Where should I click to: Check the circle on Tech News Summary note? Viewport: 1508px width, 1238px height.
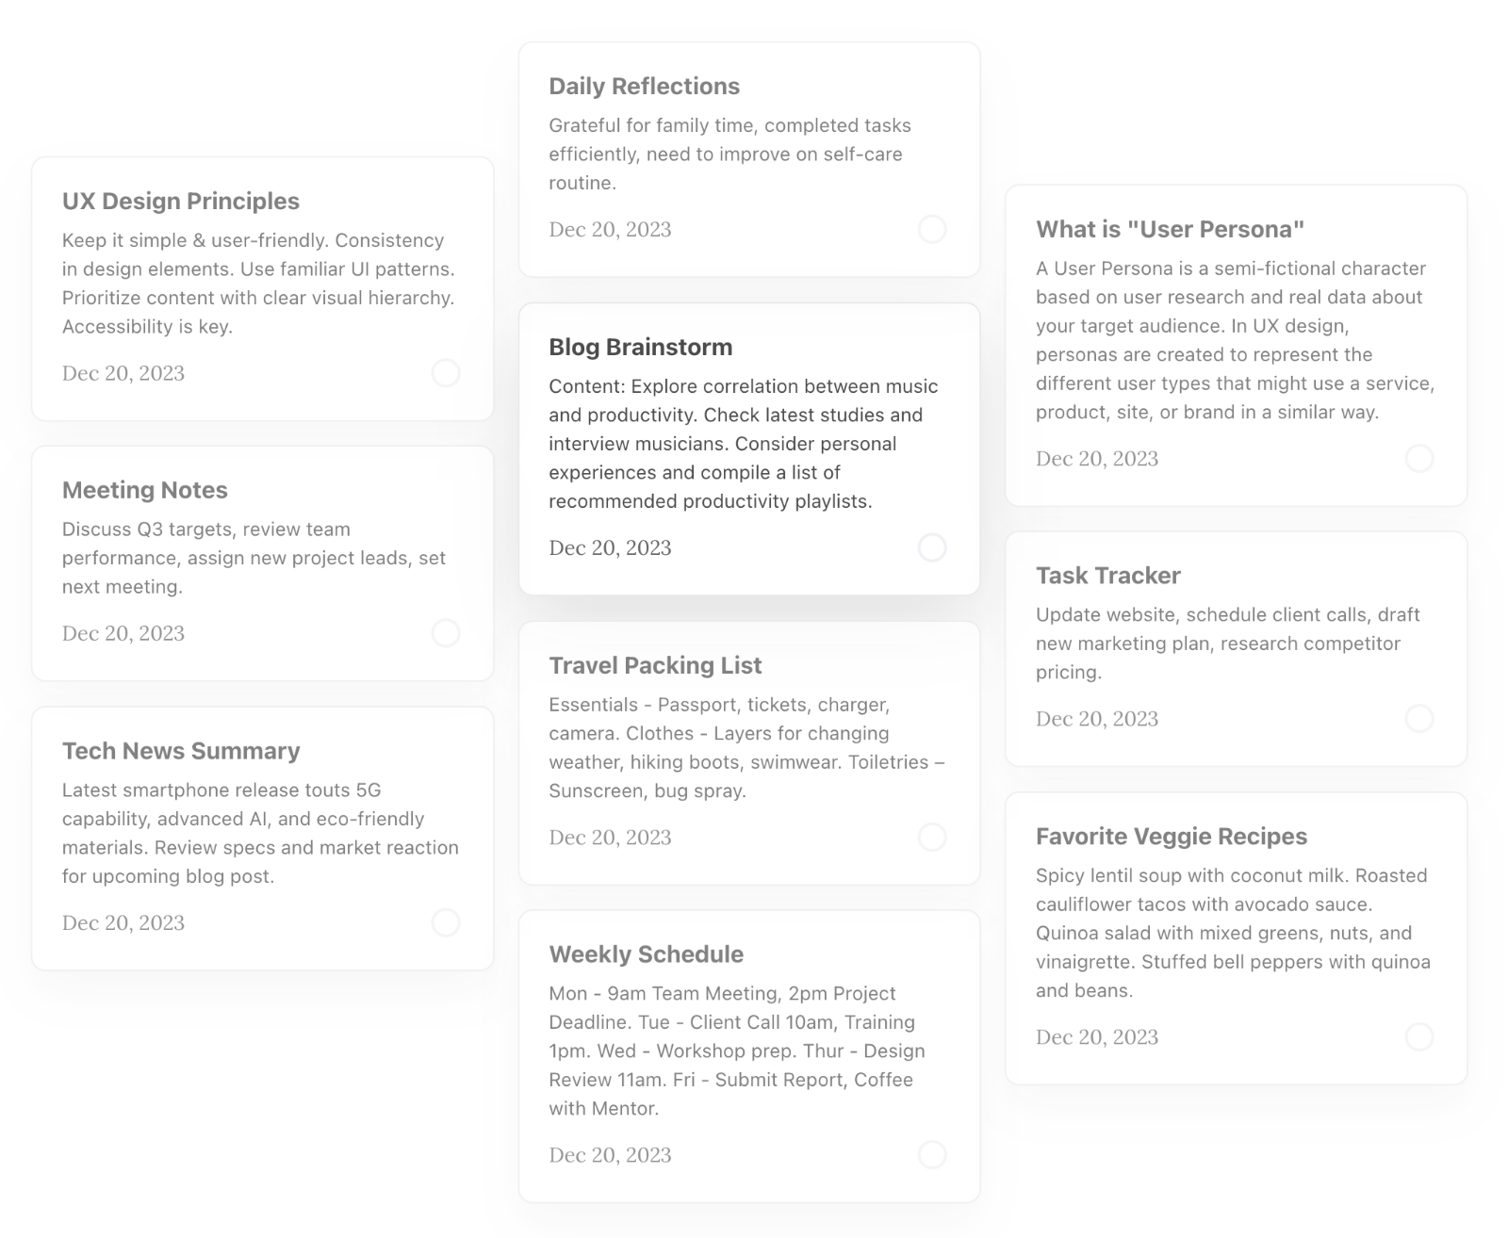[446, 922]
